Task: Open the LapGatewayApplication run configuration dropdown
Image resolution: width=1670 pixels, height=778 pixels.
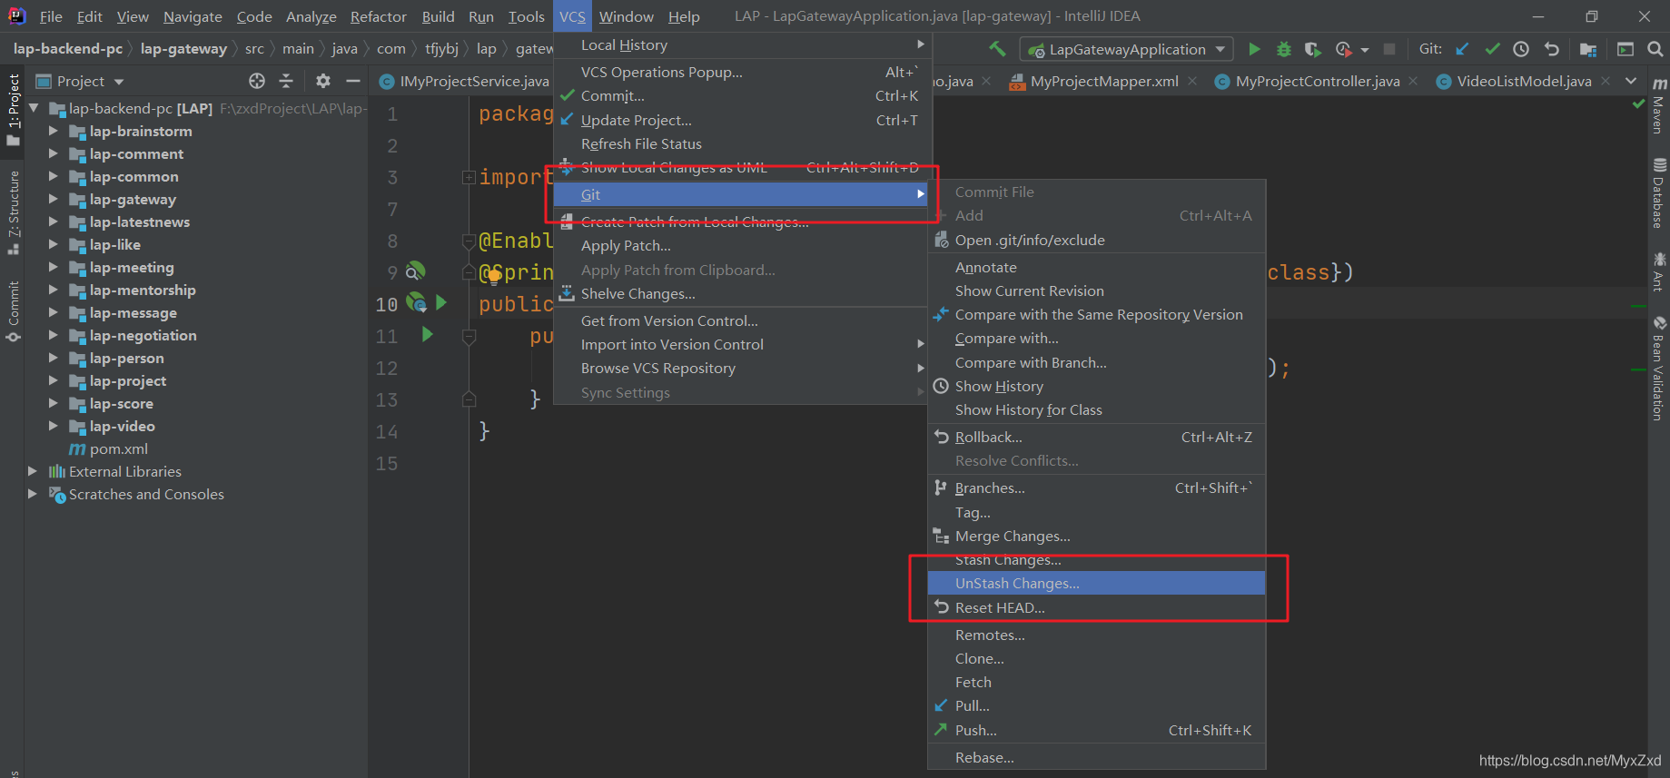Action: pos(1126,49)
